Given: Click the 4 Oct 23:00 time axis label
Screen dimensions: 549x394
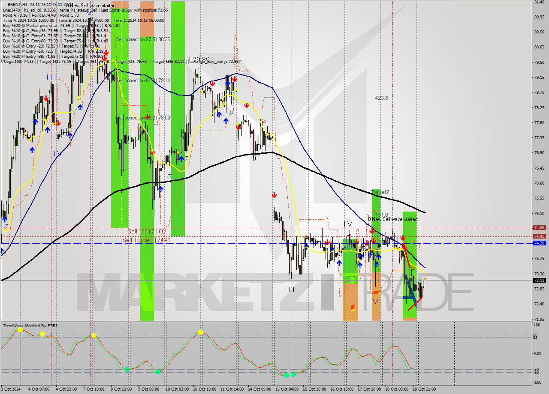Looking at the screenshot, I should pyautogui.click(x=66, y=389).
